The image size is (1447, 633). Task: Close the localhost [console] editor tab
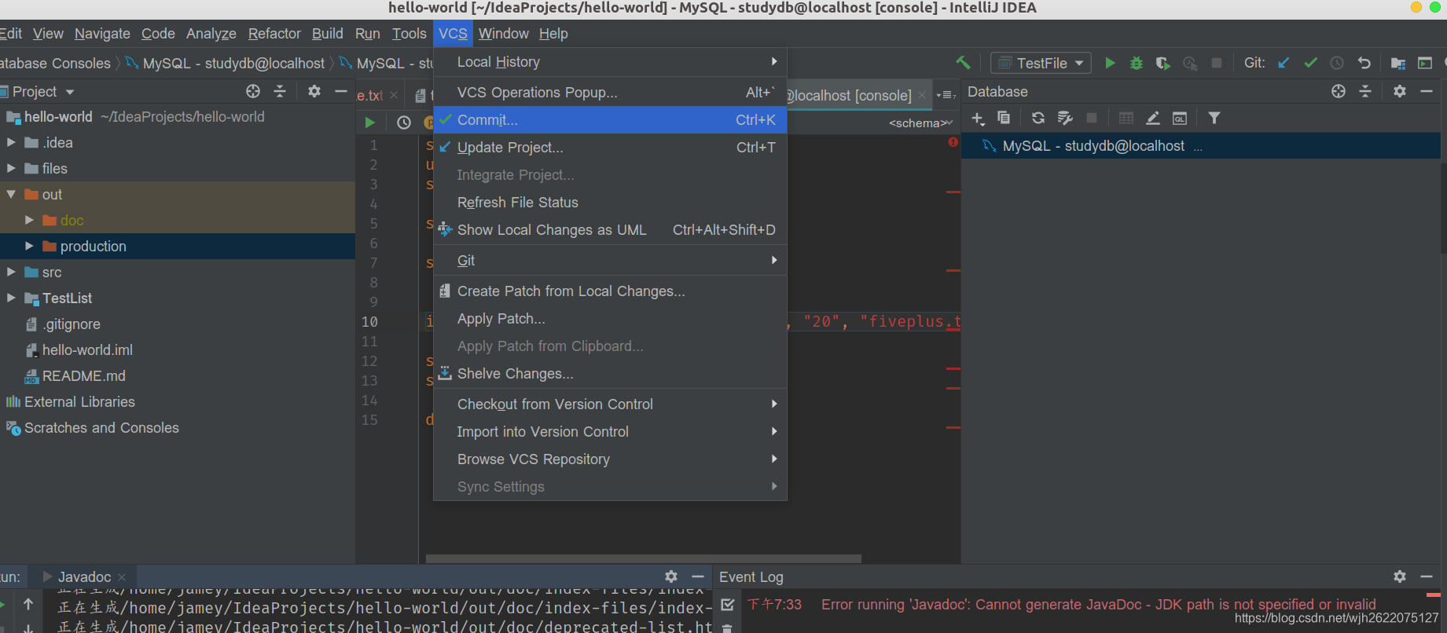pos(922,95)
